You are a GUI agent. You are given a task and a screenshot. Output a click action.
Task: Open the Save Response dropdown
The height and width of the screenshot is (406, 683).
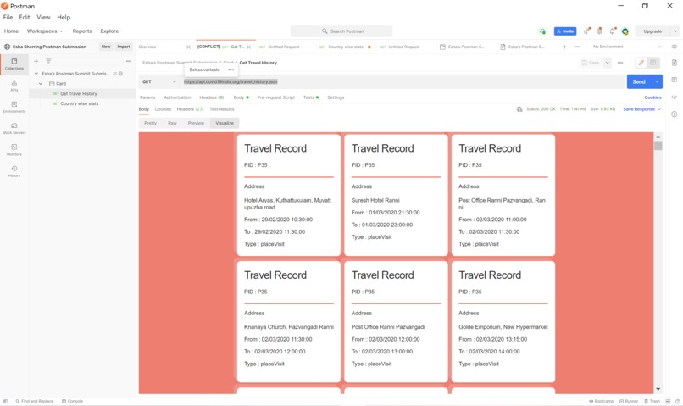point(641,109)
